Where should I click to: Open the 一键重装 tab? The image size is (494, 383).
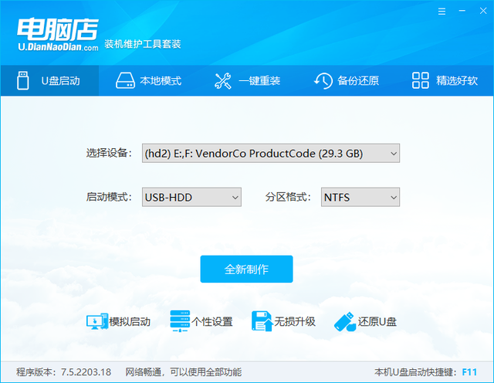tap(247, 81)
